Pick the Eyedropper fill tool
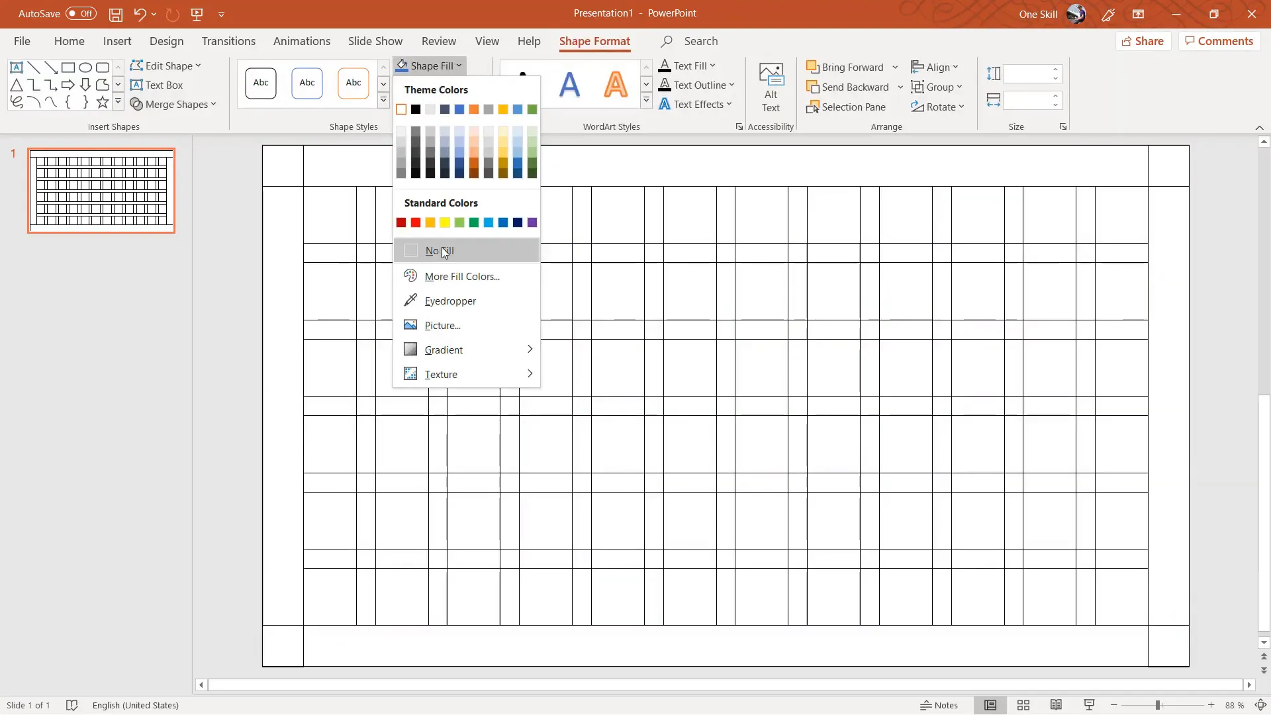The height and width of the screenshot is (715, 1271). 467,301
